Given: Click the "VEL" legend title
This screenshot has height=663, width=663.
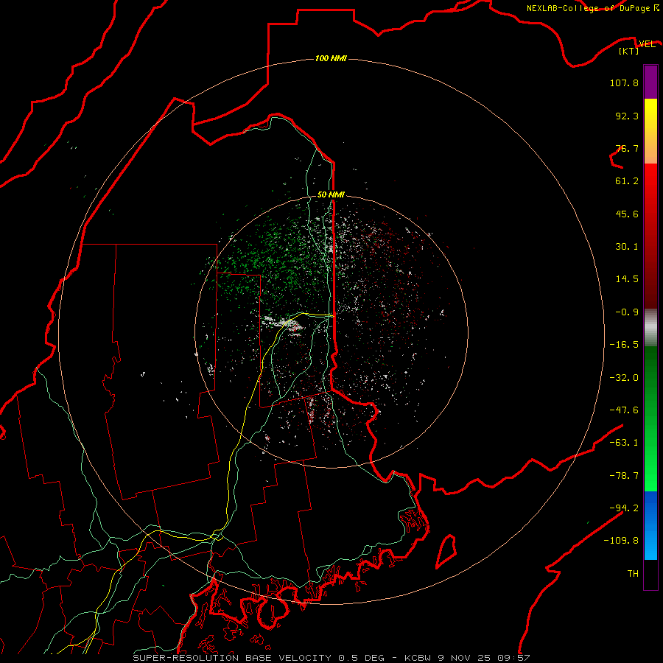Looking at the screenshot, I should 647,44.
